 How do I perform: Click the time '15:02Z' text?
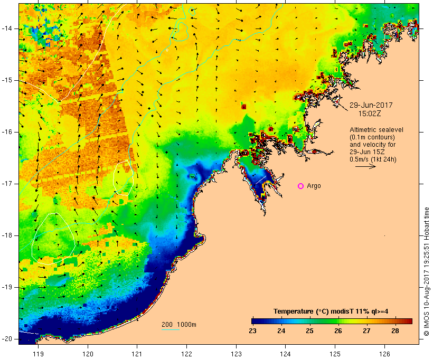370,114
